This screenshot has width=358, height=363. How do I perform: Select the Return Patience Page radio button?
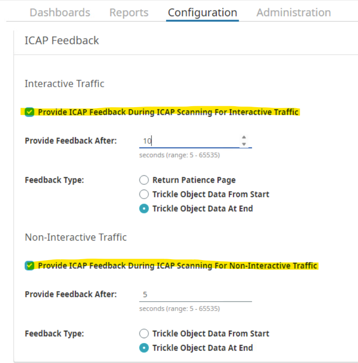pos(144,180)
